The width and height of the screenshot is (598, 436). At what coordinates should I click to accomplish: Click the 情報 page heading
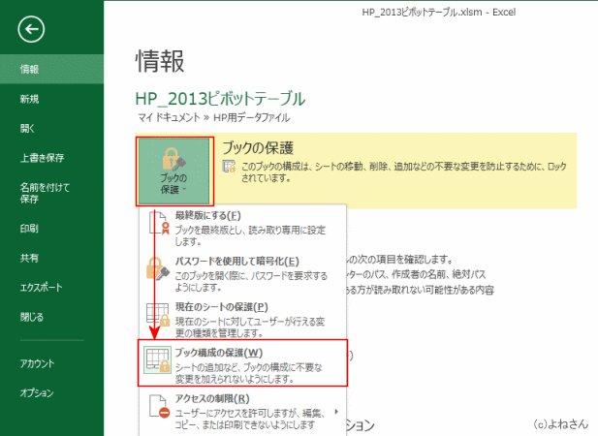(160, 61)
